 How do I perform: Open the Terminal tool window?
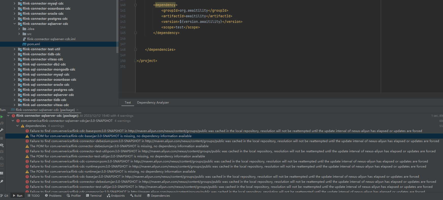94,196
